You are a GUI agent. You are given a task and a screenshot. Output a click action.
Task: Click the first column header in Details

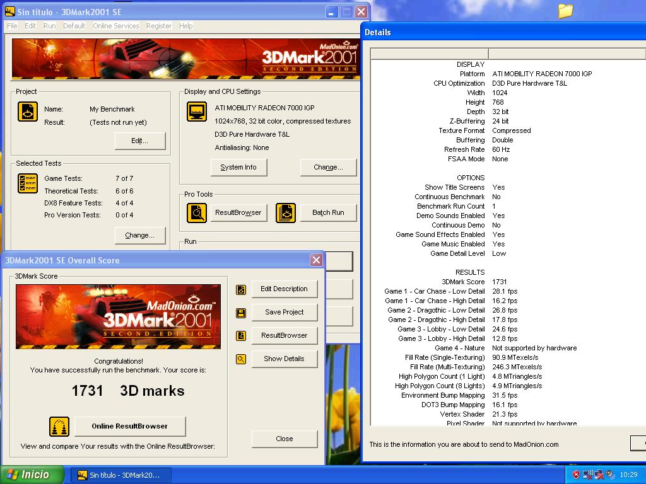(x=430, y=54)
